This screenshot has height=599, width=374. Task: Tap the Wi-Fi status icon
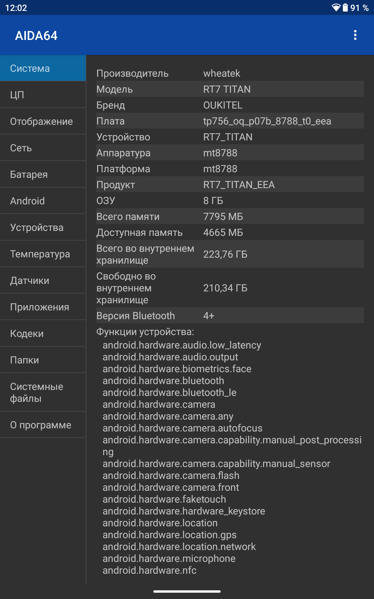point(336,7)
